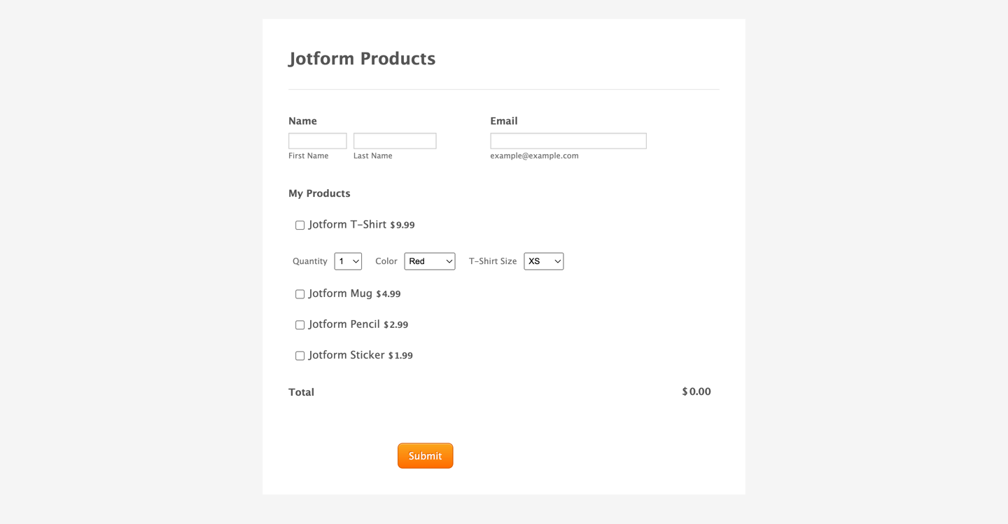Focus the First Name input field
This screenshot has height=524, width=1008.
coord(317,141)
